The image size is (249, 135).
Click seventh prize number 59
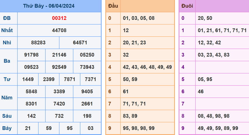tap(49, 128)
